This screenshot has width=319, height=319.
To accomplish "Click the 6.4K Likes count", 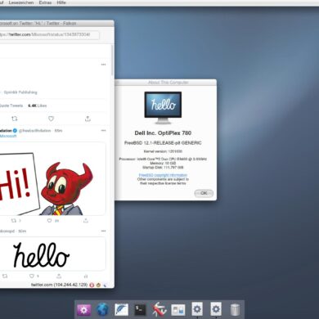I will (38, 106).
